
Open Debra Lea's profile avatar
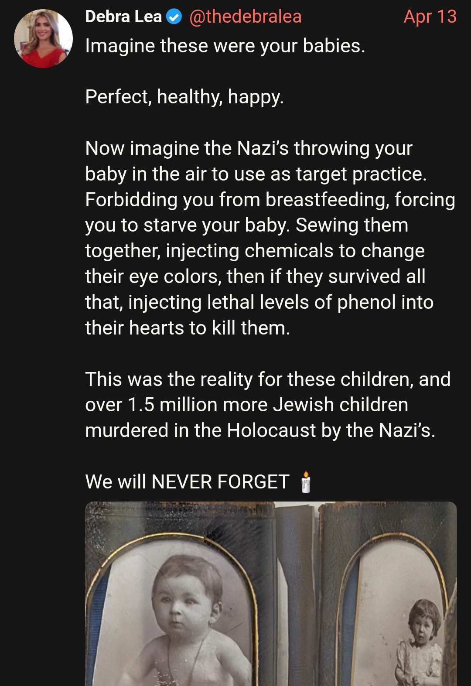tap(43, 38)
